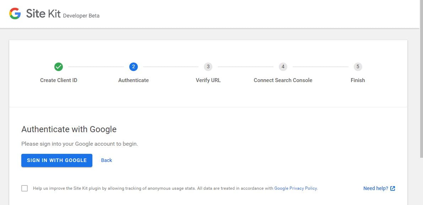Select the step 4 circle for Connect Search Console
Viewport: 423px width, 205px height.
(283, 67)
